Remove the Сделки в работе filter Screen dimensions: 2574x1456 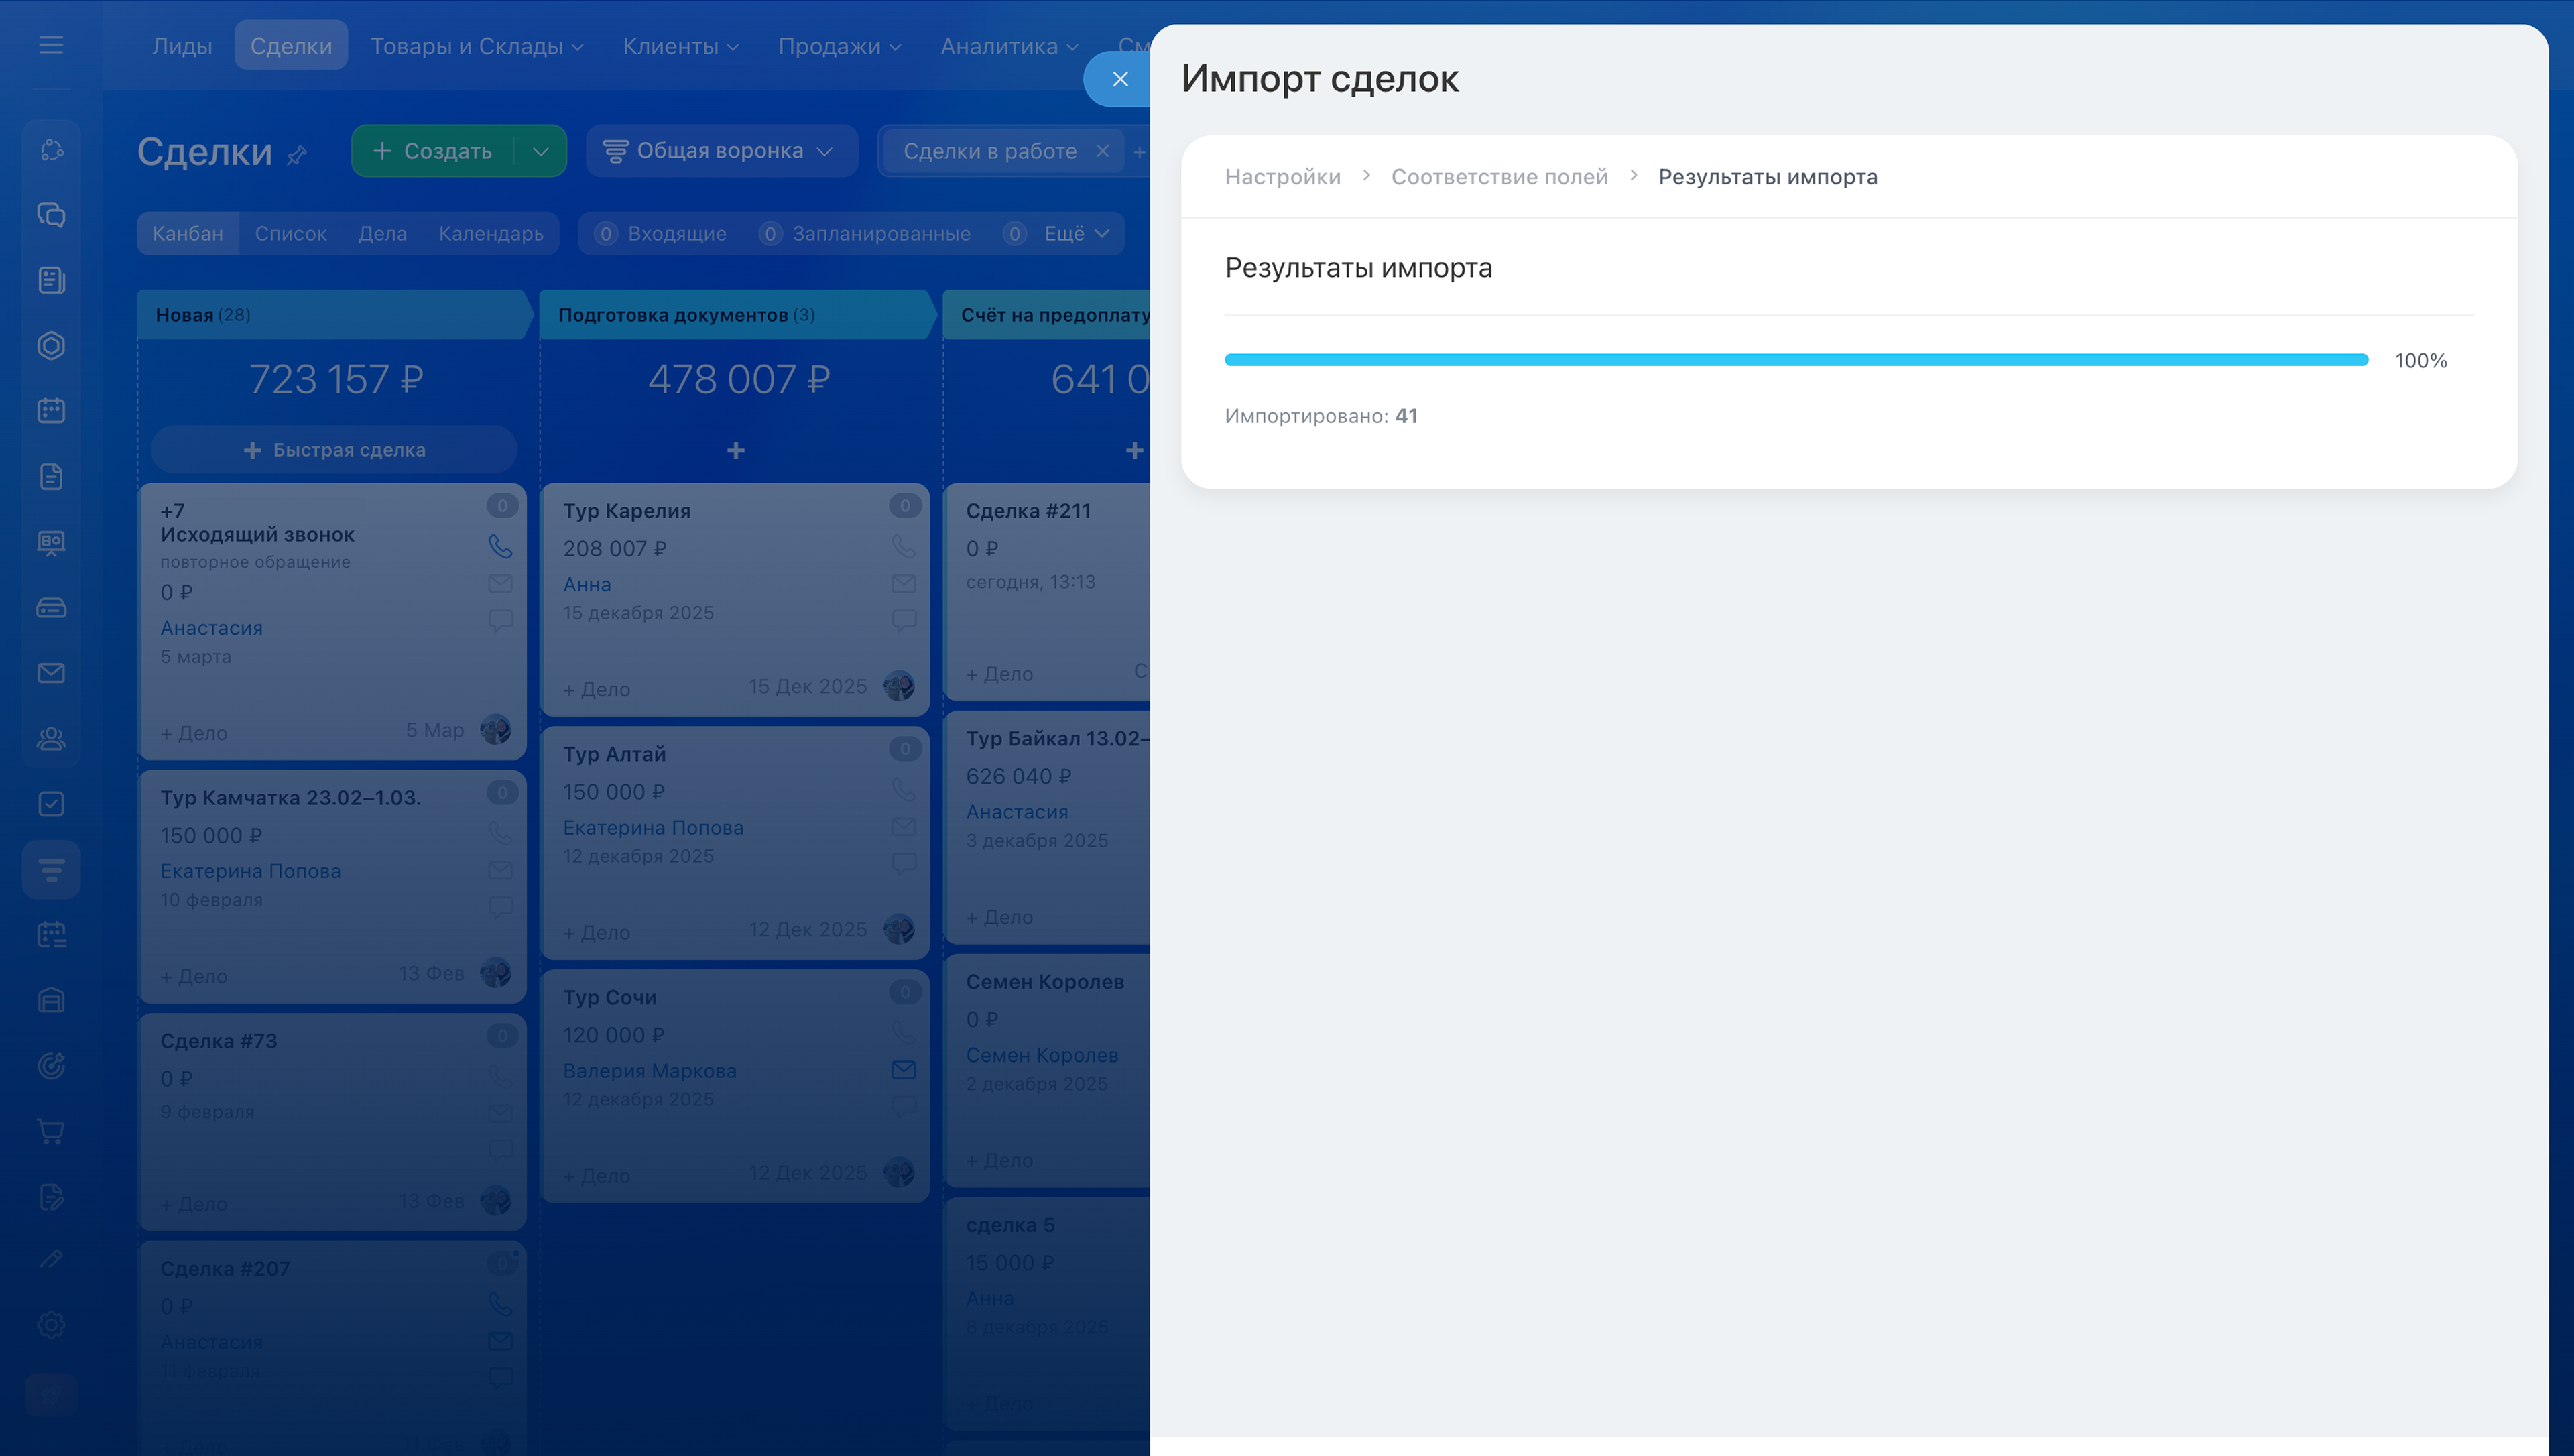[1101, 151]
